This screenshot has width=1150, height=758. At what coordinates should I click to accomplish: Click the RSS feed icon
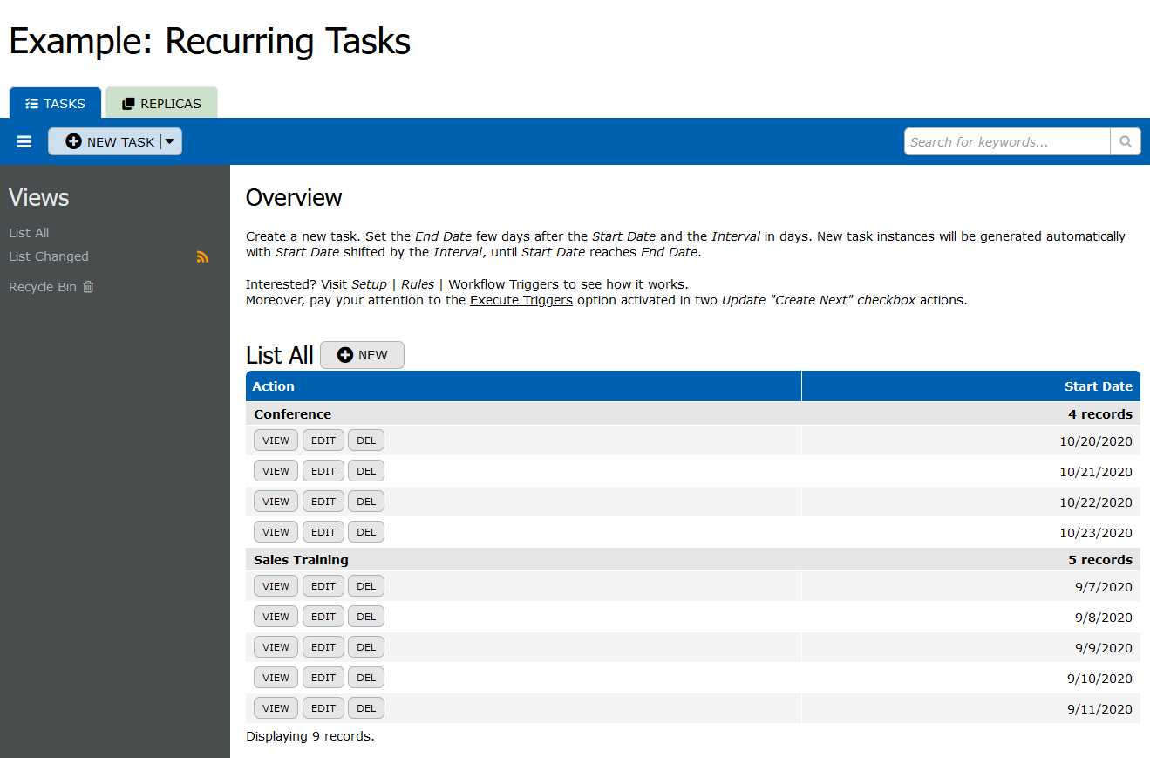point(202,256)
